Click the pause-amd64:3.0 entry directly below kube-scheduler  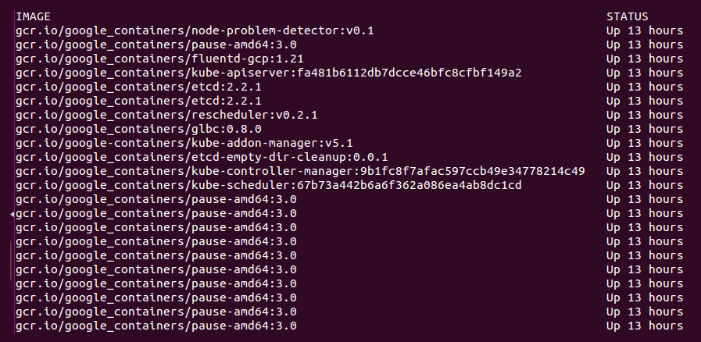tap(156, 200)
